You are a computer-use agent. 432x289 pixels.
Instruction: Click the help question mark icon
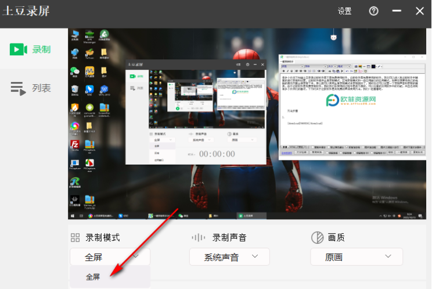pos(374,11)
